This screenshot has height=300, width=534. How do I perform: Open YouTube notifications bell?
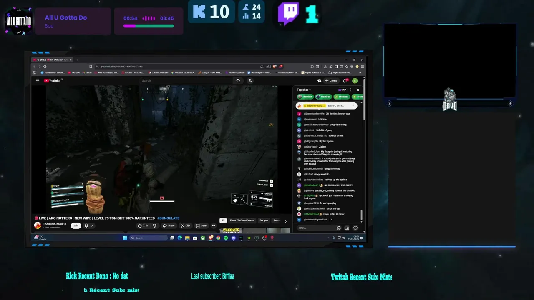[x=345, y=81]
